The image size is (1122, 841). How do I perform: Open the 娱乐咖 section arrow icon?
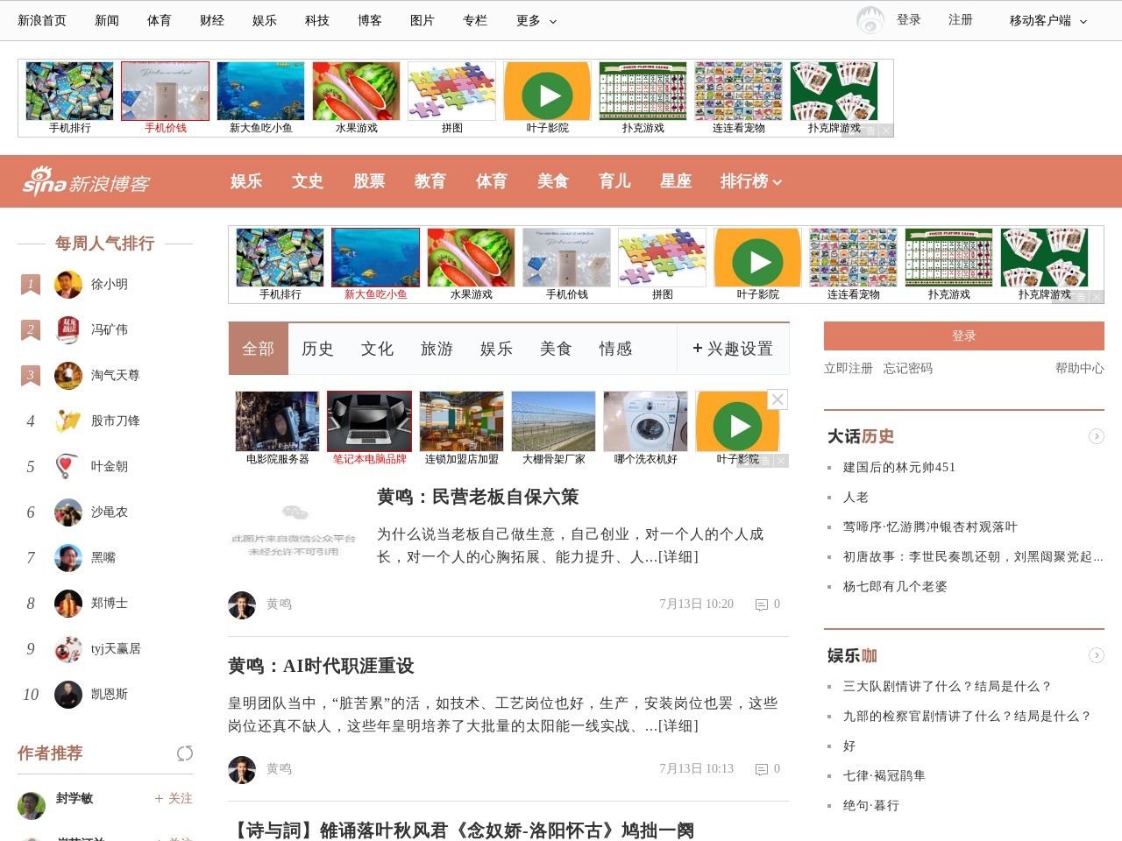click(1097, 655)
